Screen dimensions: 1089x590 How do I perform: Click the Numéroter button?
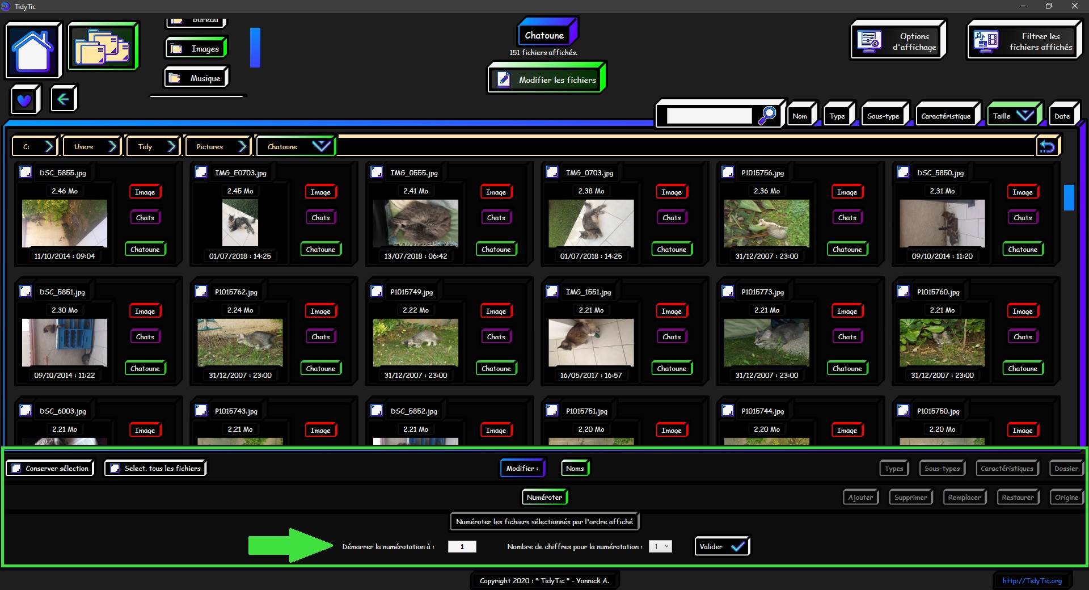[x=544, y=497]
